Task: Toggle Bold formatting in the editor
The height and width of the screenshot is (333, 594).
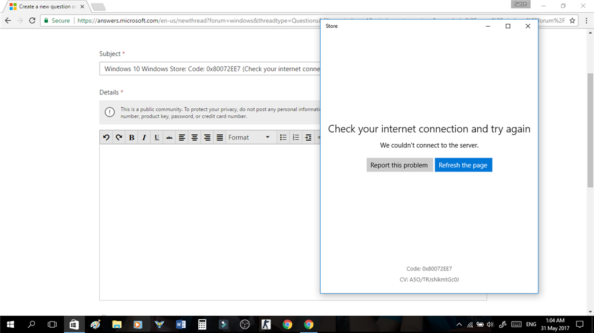Action: 132,137
